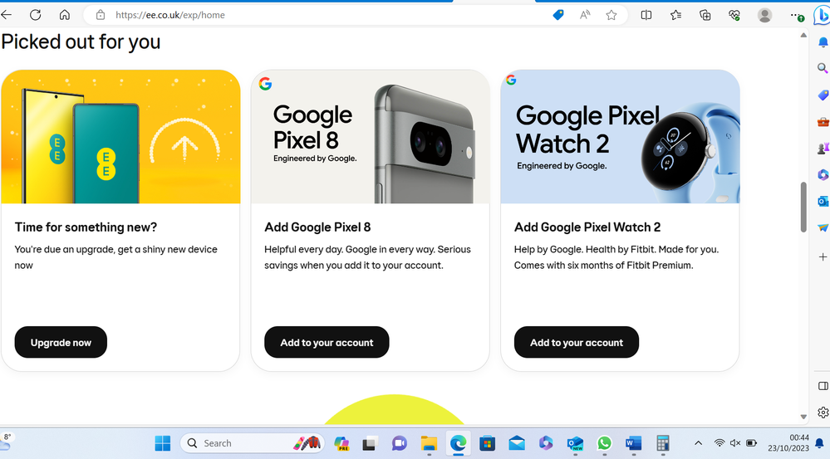Click the 'Time for something new?' heading

point(86,227)
